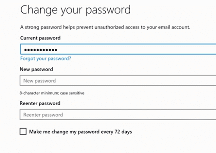The width and height of the screenshot is (216, 153).
Task: Click the 'Current password' field label
Action: coord(40,38)
